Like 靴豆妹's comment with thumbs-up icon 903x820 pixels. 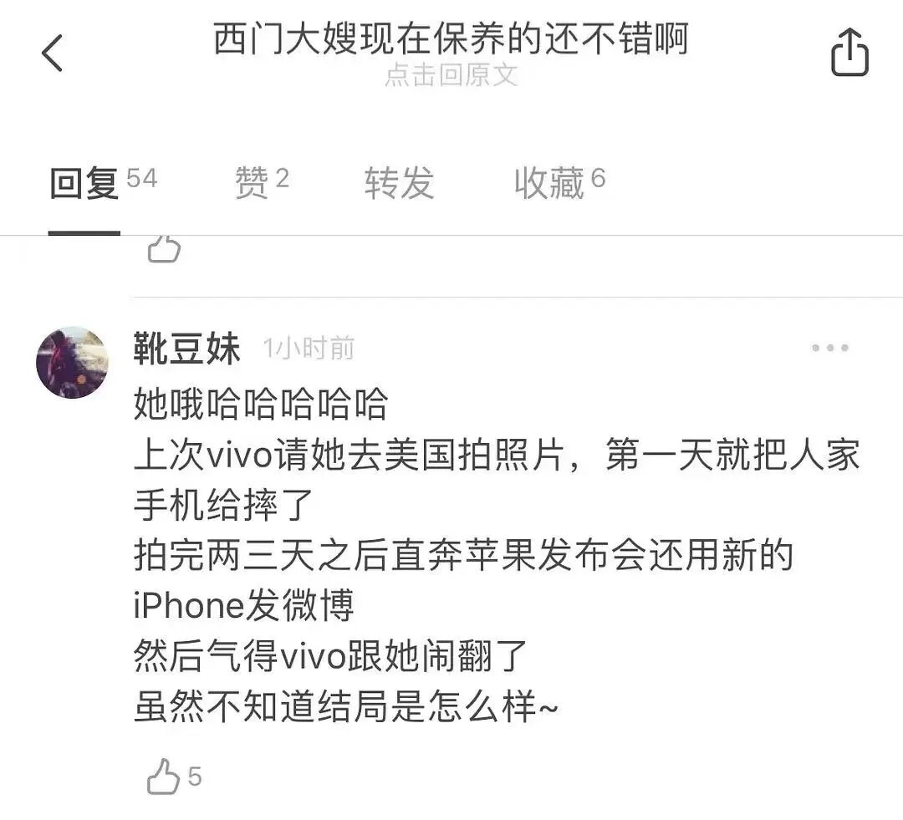click(163, 777)
